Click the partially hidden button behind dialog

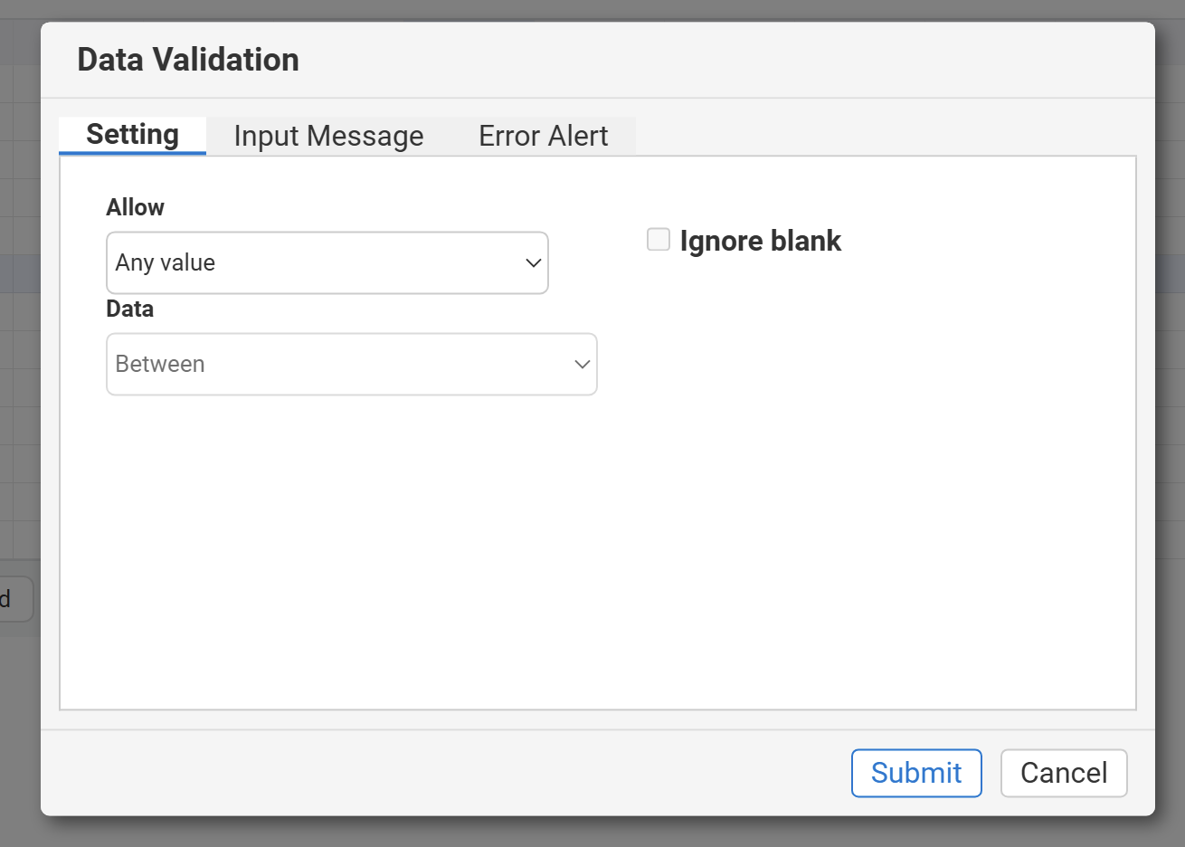(x=14, y=599)
